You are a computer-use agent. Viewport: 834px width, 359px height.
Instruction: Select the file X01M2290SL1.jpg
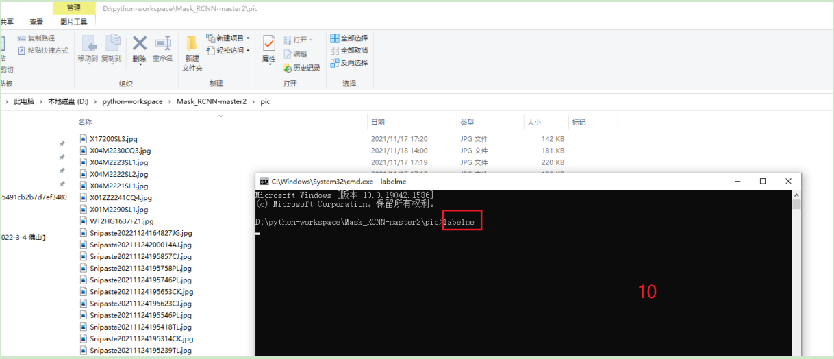click(x=118, y=210)
